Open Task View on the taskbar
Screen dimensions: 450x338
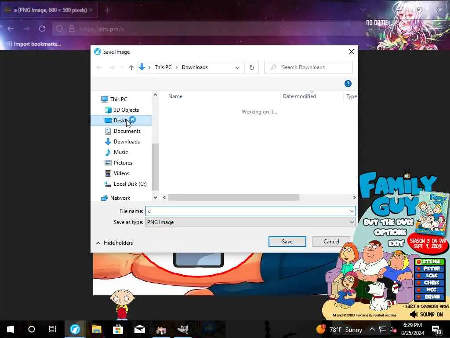point(53,329)
